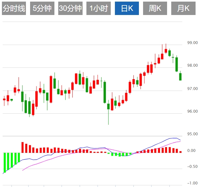Switch to the 月K monthly tab

[183, 8]
